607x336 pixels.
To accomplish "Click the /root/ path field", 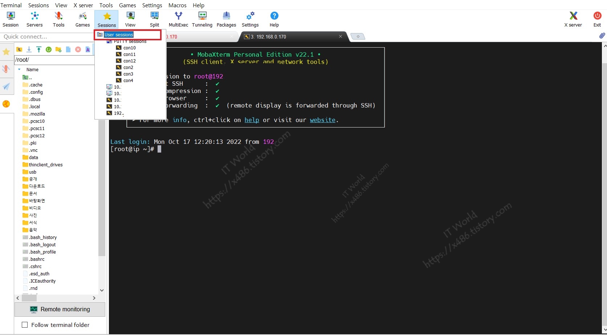I will [x=54, y=60].
